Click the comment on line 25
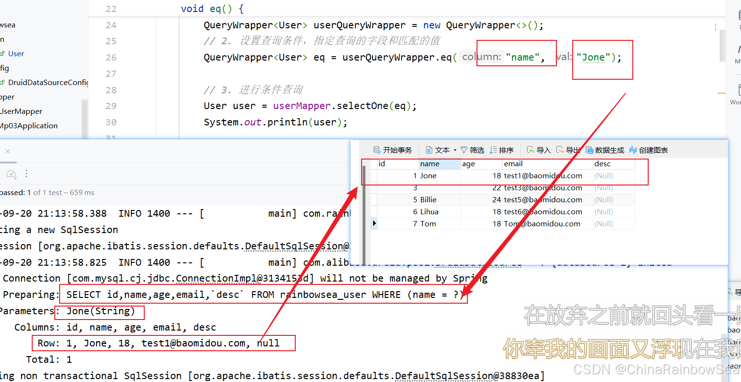 click(322, 41)
